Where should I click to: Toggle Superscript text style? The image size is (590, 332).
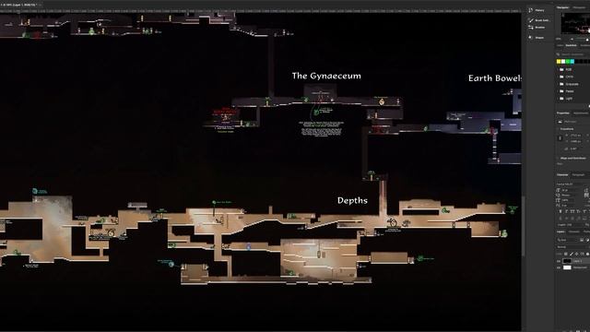[x=584, y=211]
